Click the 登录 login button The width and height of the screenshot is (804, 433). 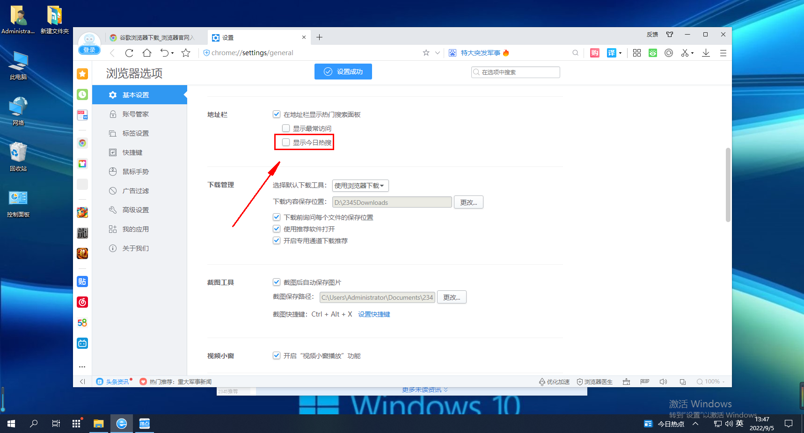89,50
